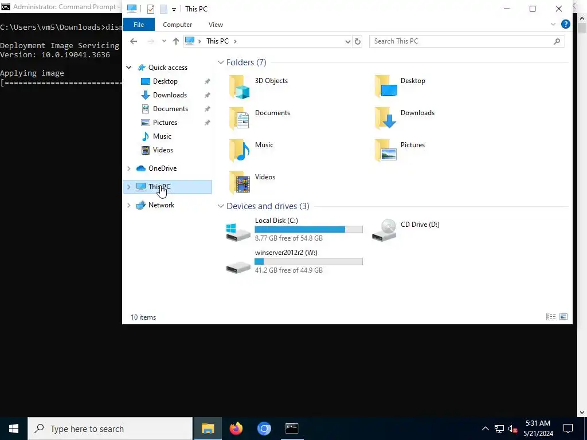Click the Properties quick access toolbar icon

pos(151,9)
